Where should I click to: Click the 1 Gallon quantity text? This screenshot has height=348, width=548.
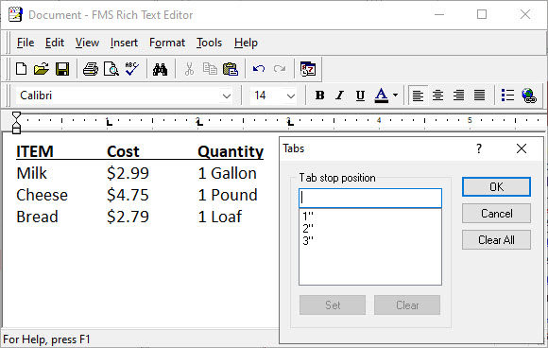228,173
